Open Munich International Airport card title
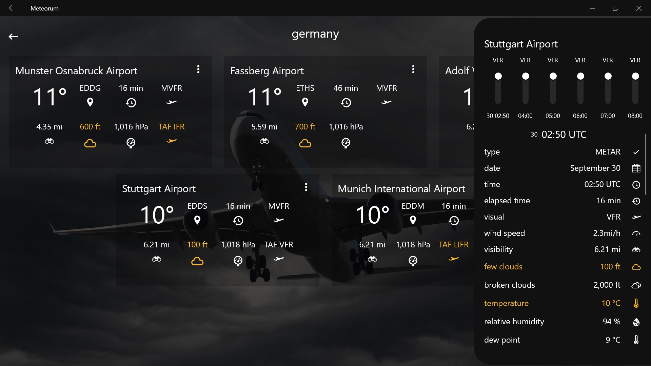This screenshot has width=651, height=366. pos(401,189)
